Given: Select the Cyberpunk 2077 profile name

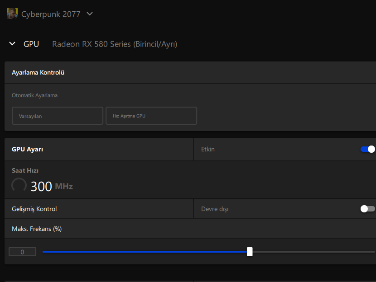Looking at the screenshot, I should click(x=51, y=14).
